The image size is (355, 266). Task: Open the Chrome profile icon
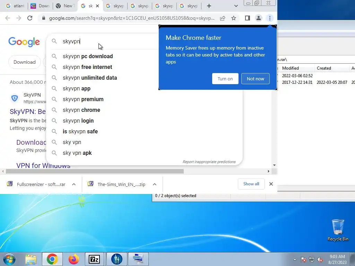coord(259,18)
